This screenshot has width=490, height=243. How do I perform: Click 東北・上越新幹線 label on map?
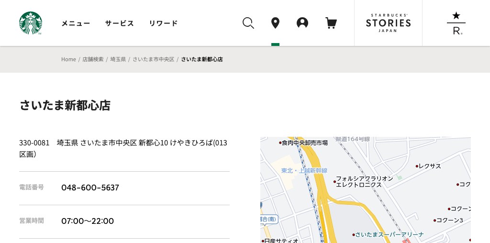[304, 171]
